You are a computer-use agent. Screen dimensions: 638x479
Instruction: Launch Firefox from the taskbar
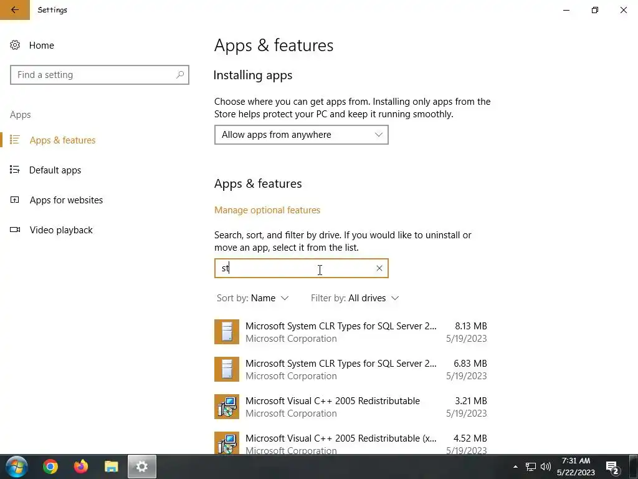click(80, 467)
